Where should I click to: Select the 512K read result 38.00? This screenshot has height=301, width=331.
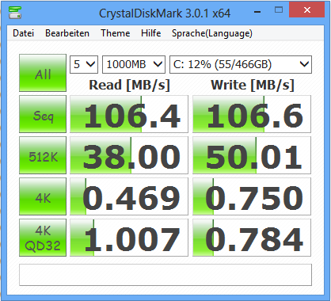[x=129, y=155]
